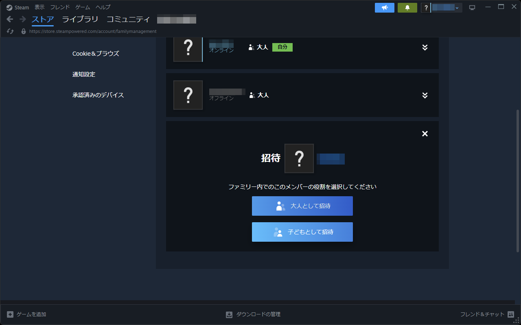
Task: Open the account name dropdown
Action: point(446,8)
